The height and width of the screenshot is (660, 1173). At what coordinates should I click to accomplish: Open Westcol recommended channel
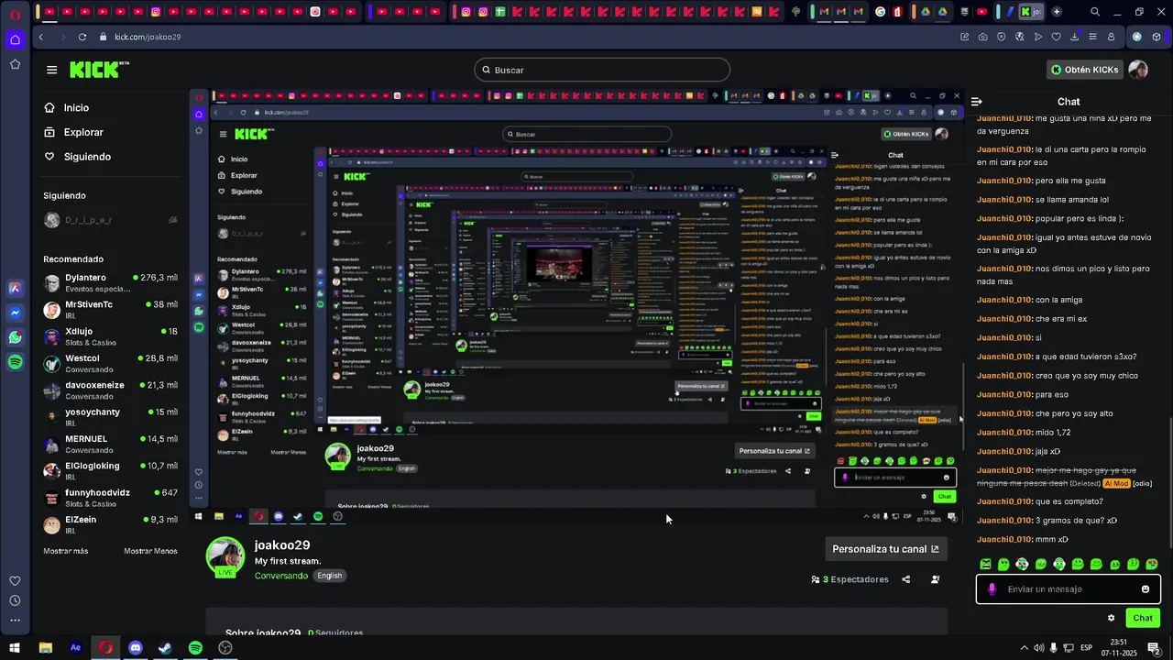(x=110, y=363)
